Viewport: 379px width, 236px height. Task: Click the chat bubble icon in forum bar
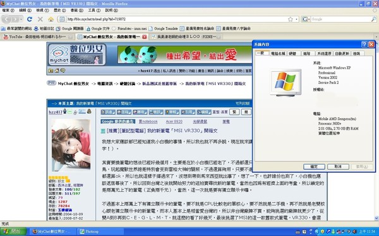(63, 70)
